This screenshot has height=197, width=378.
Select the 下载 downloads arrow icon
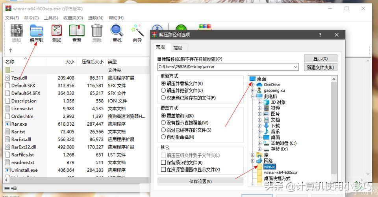(267, 126)
